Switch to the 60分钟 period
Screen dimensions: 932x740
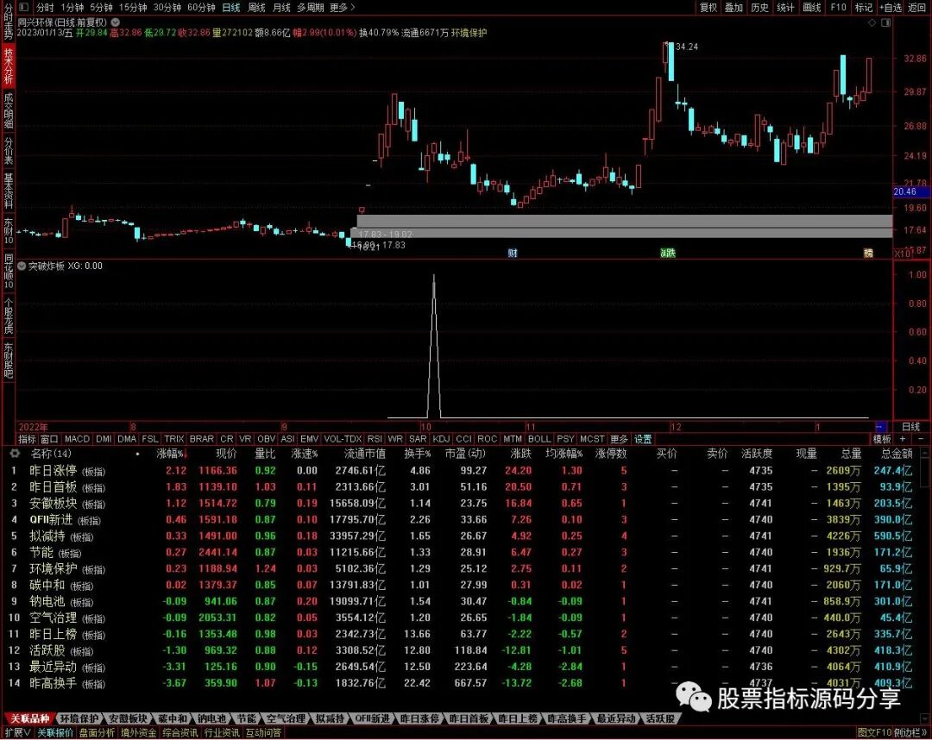click(x=201, y=7)
